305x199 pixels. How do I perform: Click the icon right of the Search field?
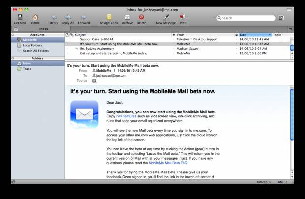click(281, 18)
